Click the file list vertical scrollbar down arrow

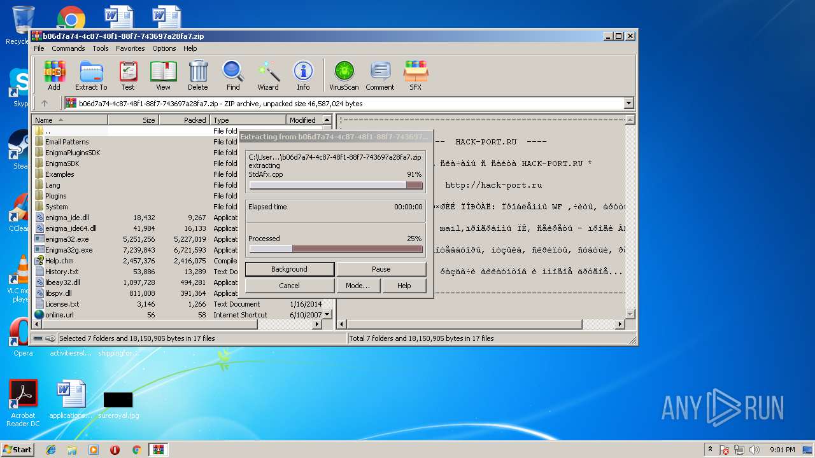[x=327, y=314]
